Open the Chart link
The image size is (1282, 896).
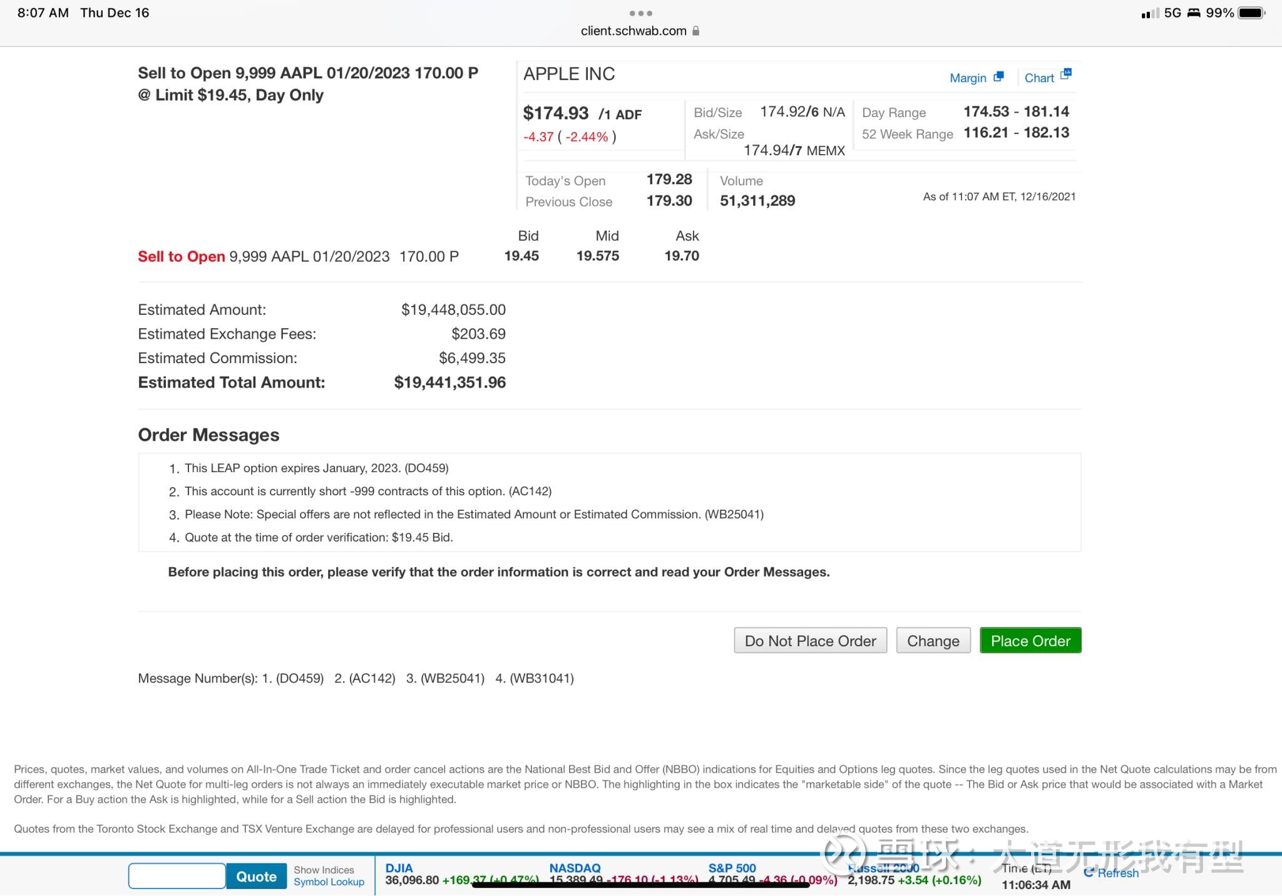click(x=1039, y=78)
